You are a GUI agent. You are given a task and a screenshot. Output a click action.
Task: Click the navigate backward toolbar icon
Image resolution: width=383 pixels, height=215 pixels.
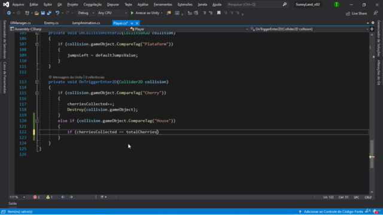[x=9, y=13]
